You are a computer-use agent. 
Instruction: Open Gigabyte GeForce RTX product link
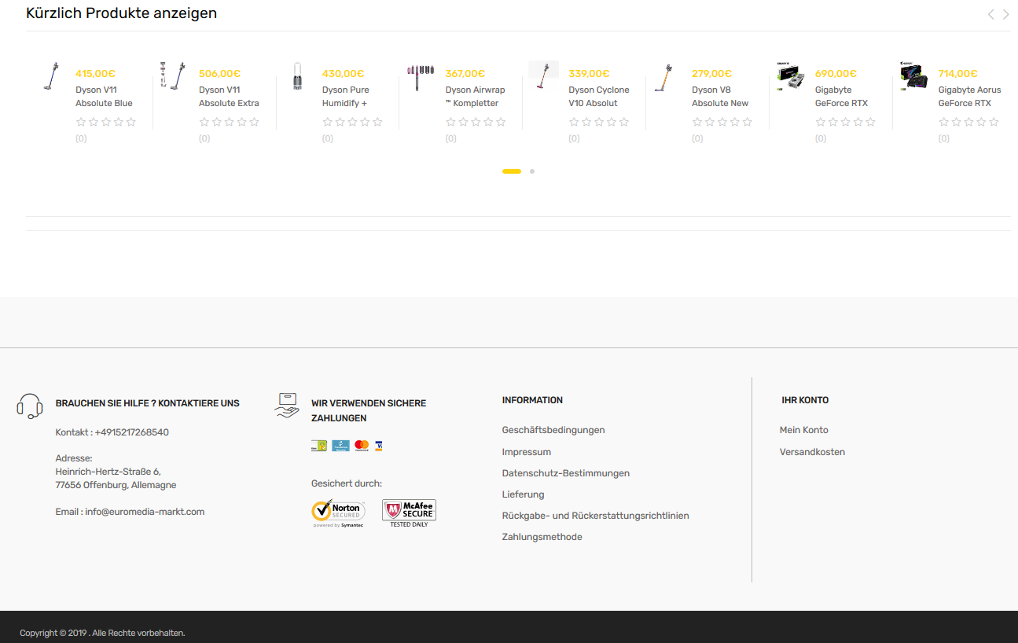(841, 97)
